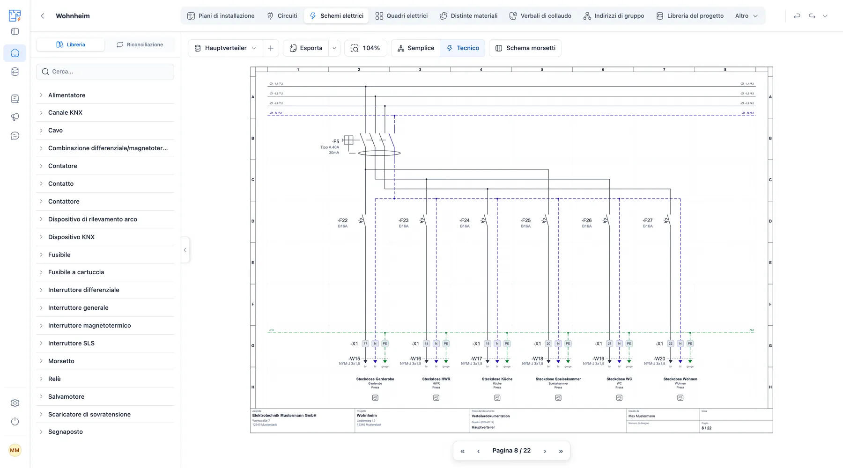Open the Hauptverteiler dropdown
The height and width of the screenshot is (468, 843).
coord(225,48)
